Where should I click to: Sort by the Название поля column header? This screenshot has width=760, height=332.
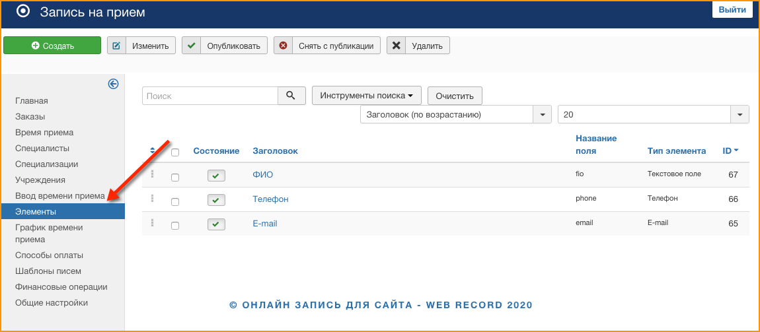tap(596, 145)
